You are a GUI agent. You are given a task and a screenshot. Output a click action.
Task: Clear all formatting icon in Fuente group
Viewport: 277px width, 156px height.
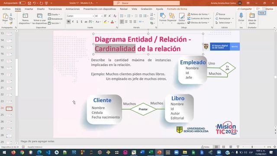pyautogui.click(x=115, y=16)
